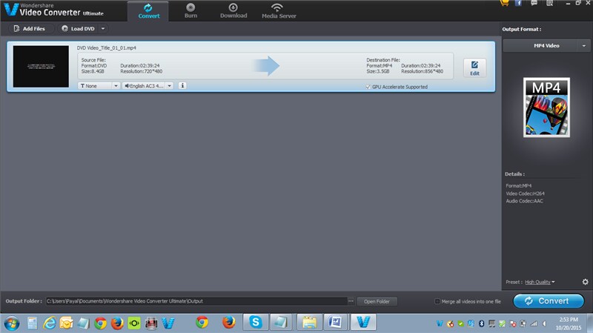Click the 'Audio Codec:AAC' details text

tap(524, 201)
